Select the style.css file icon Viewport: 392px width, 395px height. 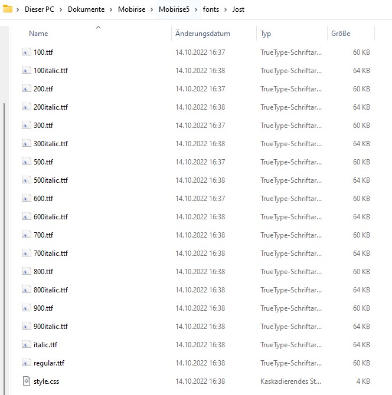click(26, 381)
